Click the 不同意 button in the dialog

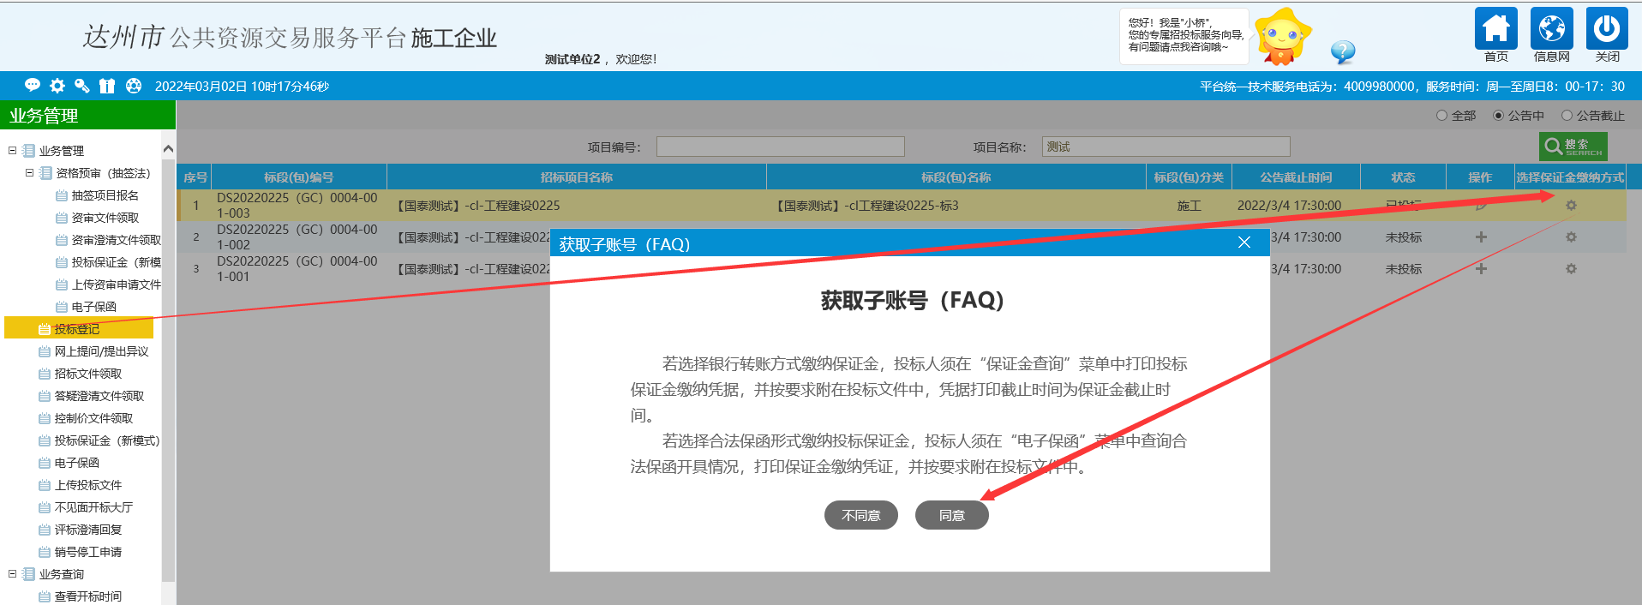pos(860,515)
